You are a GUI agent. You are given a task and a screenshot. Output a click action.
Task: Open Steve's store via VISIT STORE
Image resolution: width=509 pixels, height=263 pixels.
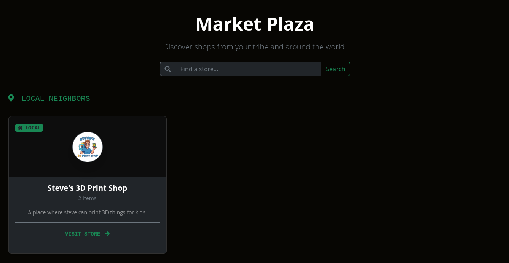83,234
